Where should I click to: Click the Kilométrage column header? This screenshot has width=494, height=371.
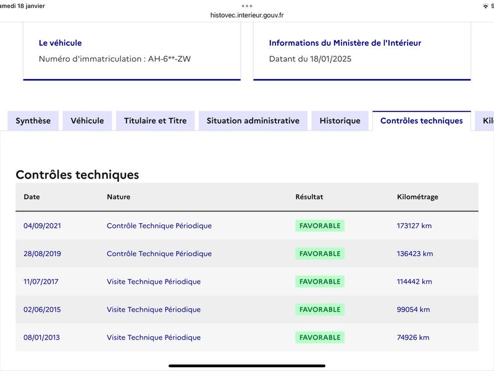click(417, 197)
